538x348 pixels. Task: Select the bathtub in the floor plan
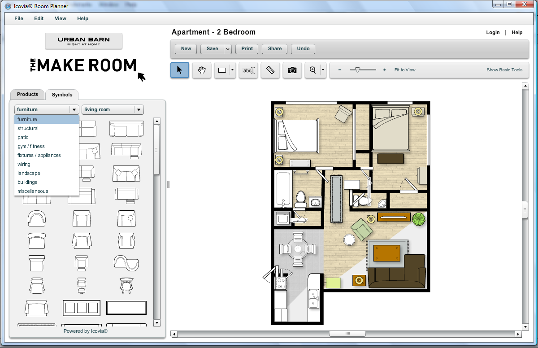point(283,190)
